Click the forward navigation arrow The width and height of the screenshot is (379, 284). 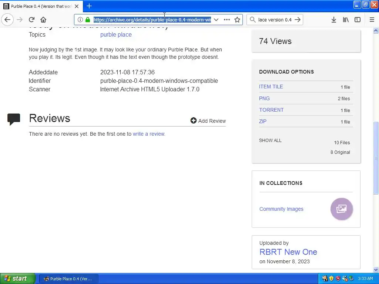[20, 20]
